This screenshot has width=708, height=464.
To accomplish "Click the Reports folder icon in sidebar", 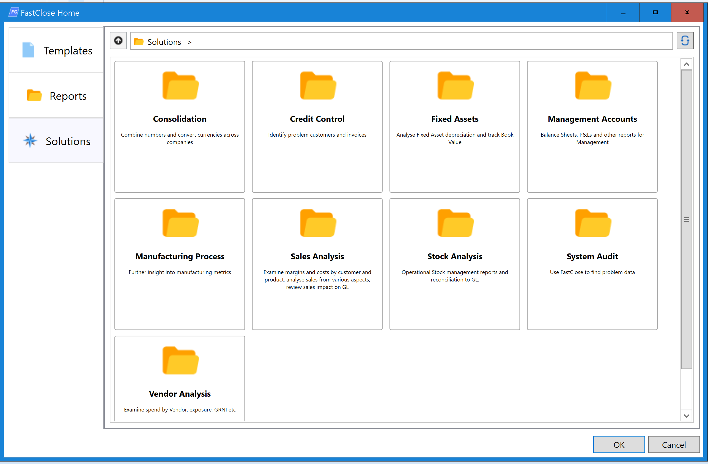I will tap(34, 95).
